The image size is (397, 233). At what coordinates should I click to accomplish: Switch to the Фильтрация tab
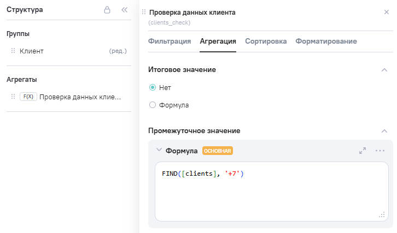pyautogui.click(x=170, y=41)
